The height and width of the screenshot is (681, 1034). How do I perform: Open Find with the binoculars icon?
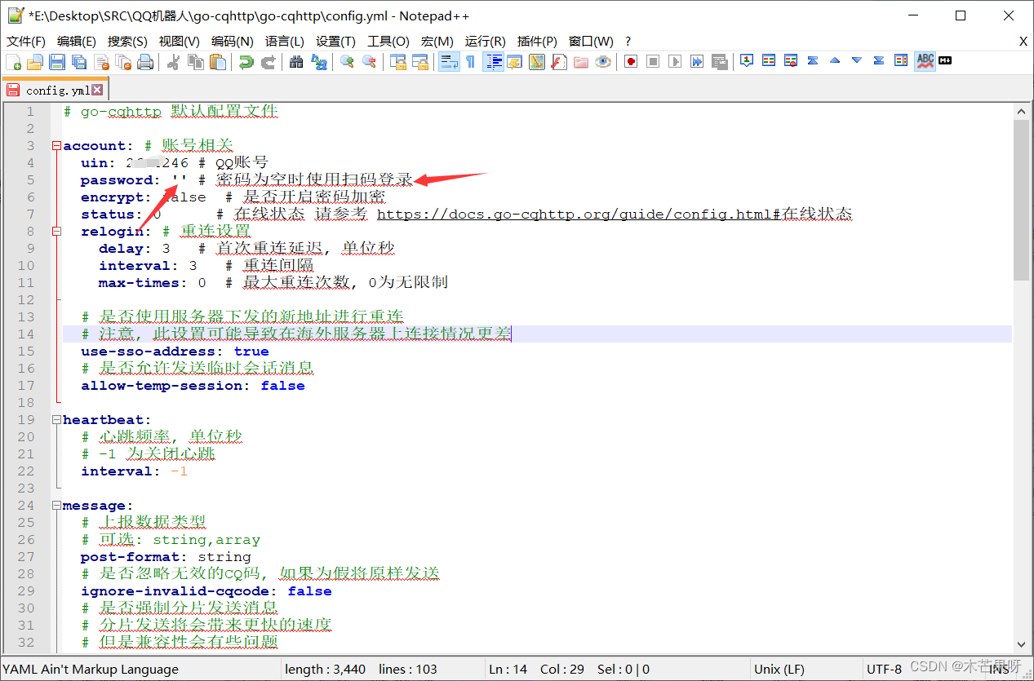click(296, 62)
